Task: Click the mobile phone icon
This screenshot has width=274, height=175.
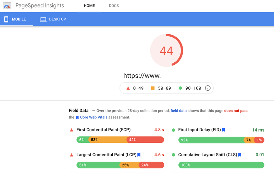Action: 6,19
